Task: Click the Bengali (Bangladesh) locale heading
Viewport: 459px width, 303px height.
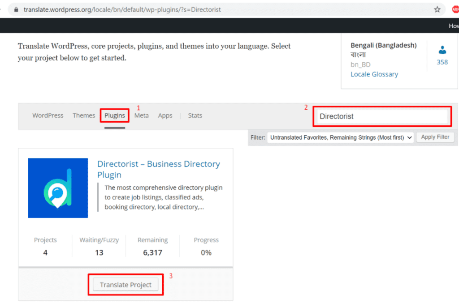Action: click(384, 45)
